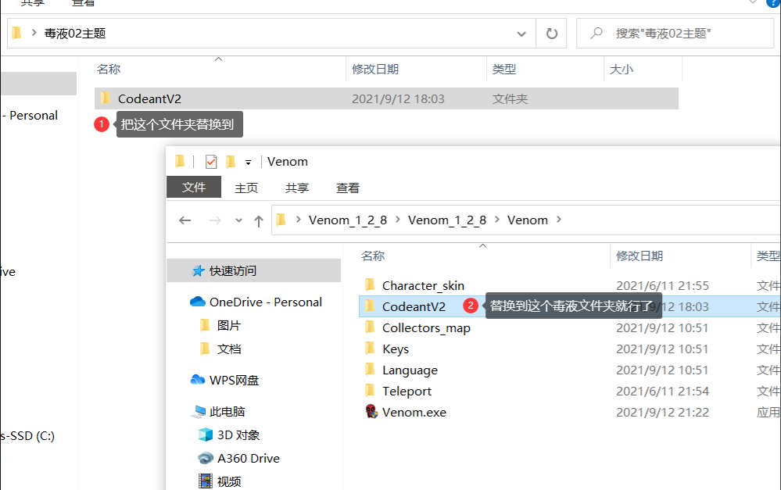
Task: Sort back window by 名称 column
Action: [109, 70]
